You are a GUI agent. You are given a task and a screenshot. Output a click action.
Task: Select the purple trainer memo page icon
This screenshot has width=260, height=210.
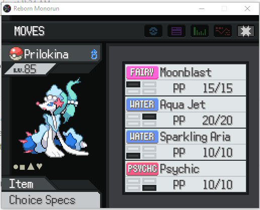point(177,31)
